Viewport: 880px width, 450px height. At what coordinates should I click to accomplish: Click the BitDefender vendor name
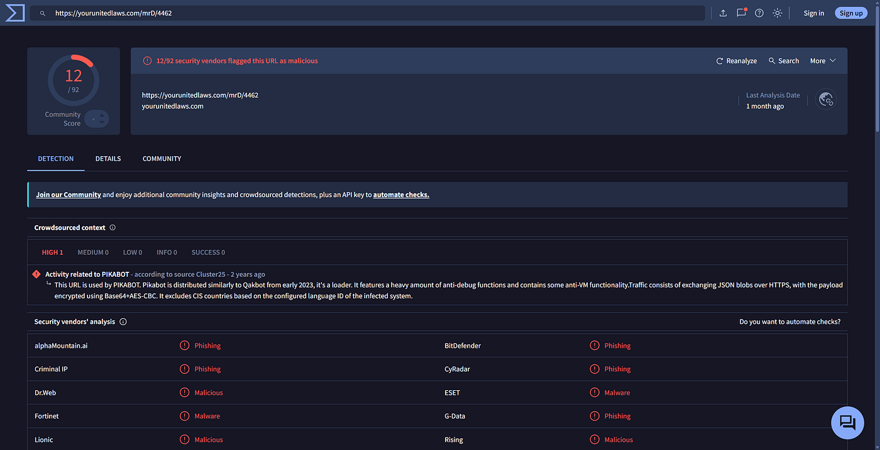463,346
